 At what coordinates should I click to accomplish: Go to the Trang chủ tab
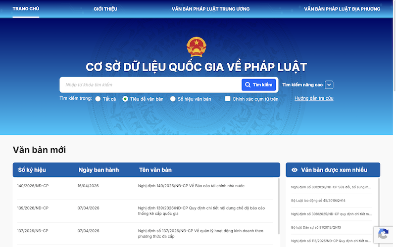pos(26,9)
